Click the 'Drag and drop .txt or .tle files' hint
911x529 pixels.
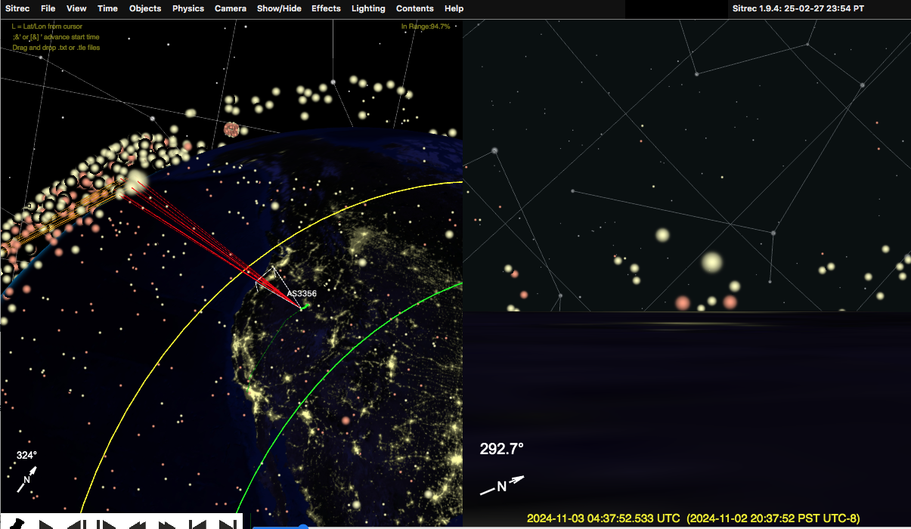coord(56,48)
